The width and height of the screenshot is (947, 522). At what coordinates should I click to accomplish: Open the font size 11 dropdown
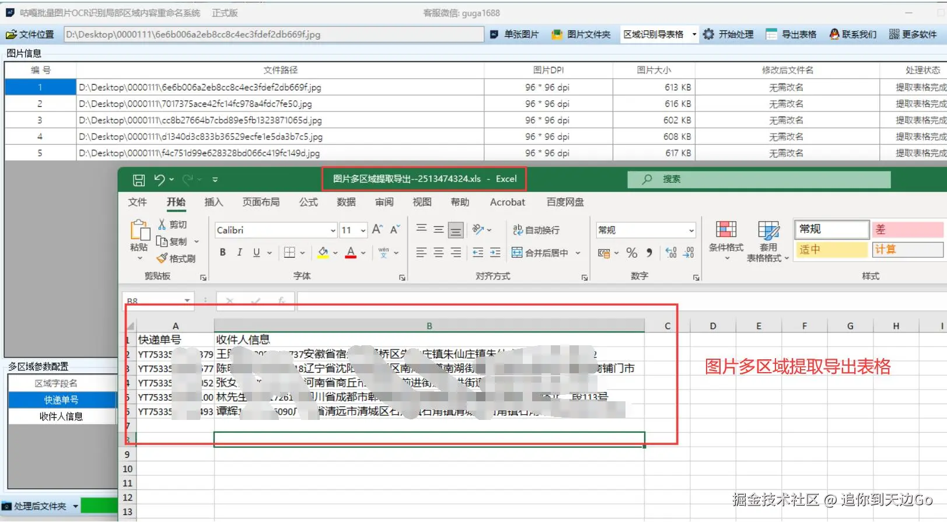tap(363, 230)
